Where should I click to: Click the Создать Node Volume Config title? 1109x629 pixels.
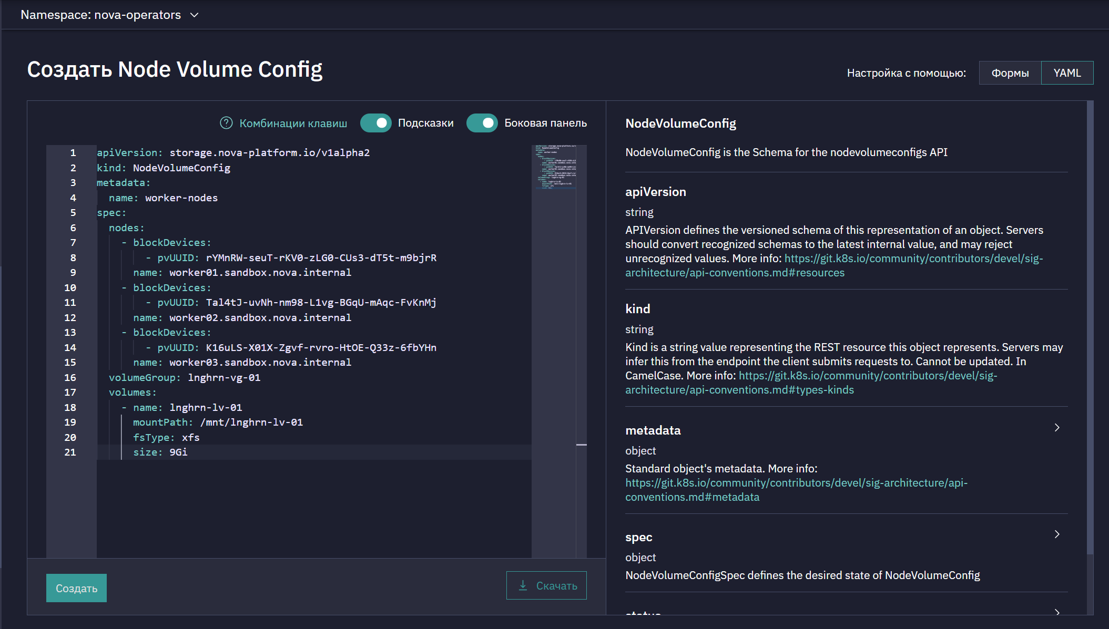pyautogui.click(x=175, y=69)
